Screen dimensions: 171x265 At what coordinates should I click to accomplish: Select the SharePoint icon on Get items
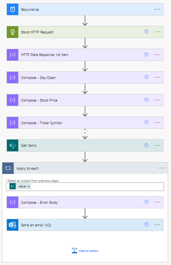(12, 145)
